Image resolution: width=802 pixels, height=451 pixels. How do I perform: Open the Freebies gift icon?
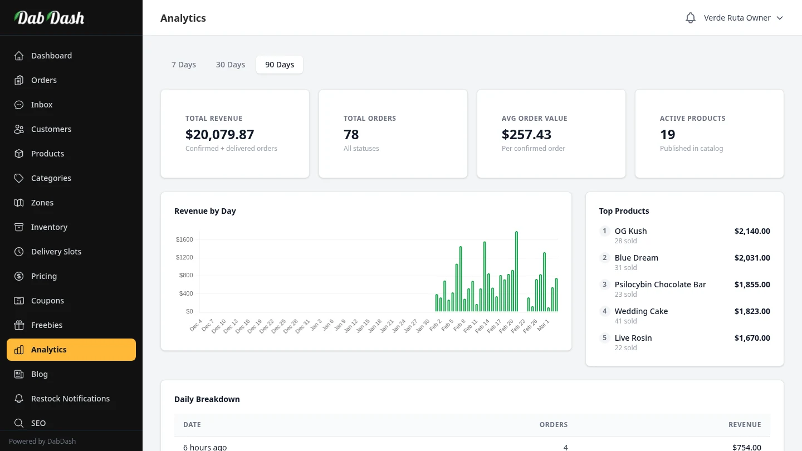click(19, 325)
